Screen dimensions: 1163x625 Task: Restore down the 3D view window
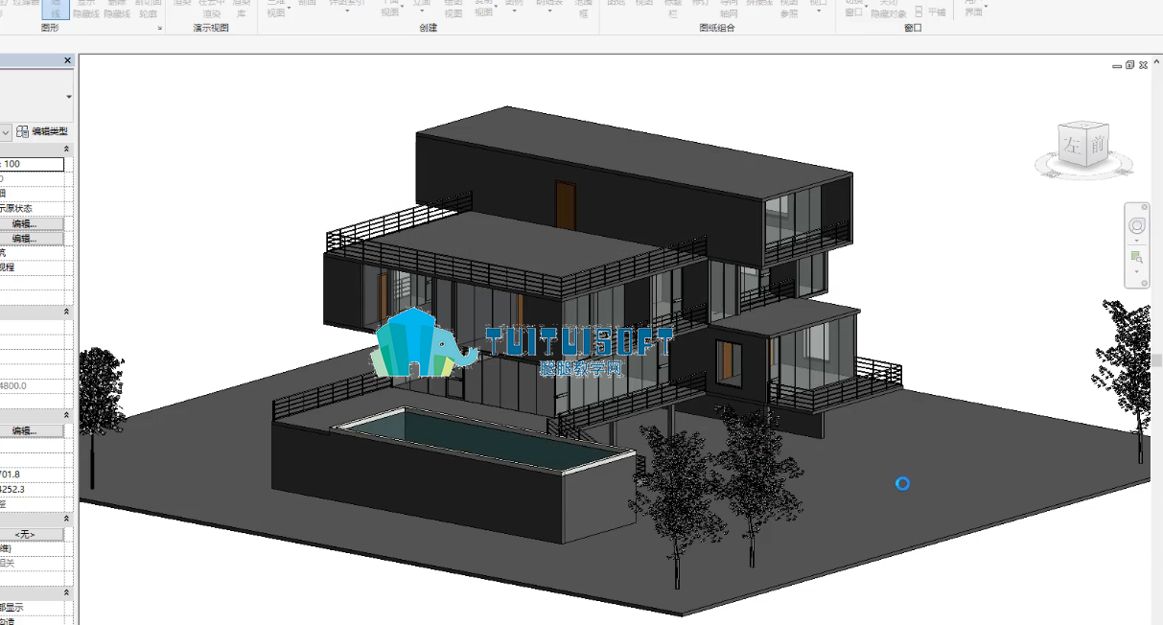(1130, 65)
